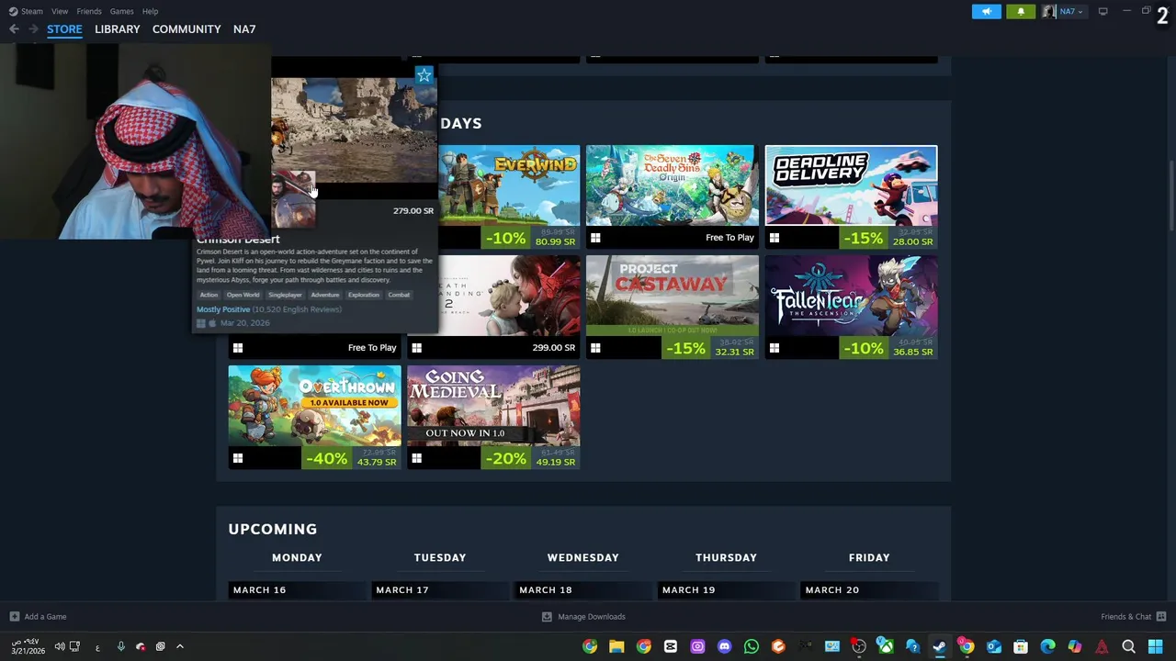Open Discord from the taskbar
Image resolution: width=1176 pixels, height=661 pixels.
pyautogui.click(x=724, y=647)
